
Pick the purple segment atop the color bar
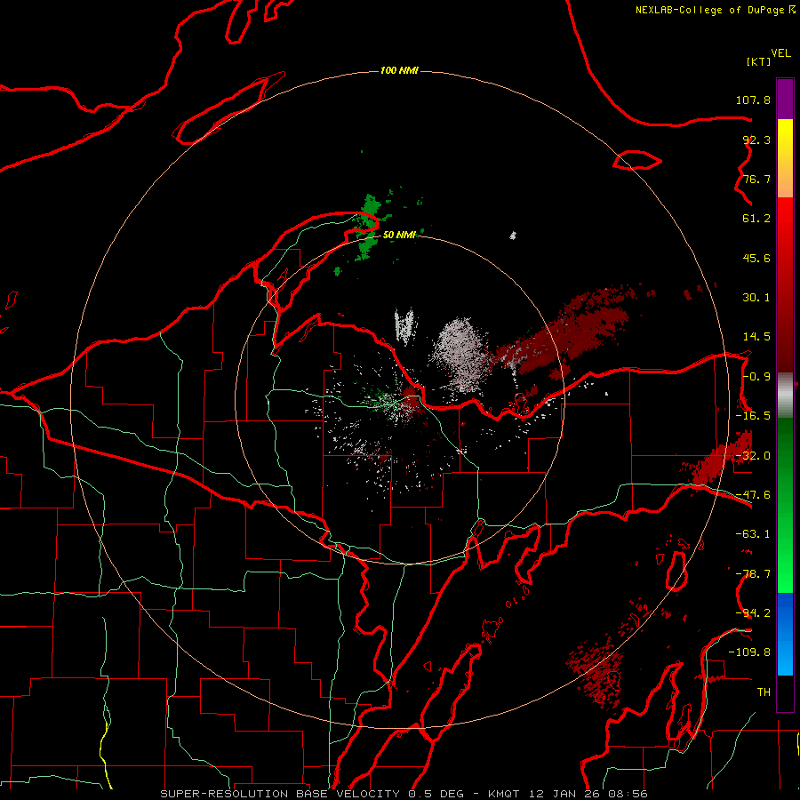pyautogui.click(x=785, y=99)
